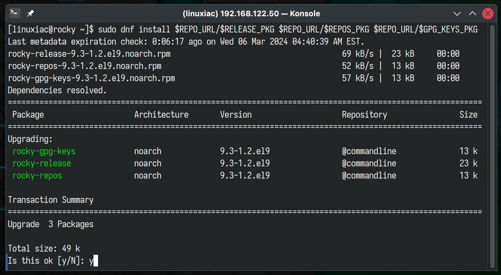This screenshot has width=501, height=275.
Task: Click the 'Version' column header
Action: (236, 115)
